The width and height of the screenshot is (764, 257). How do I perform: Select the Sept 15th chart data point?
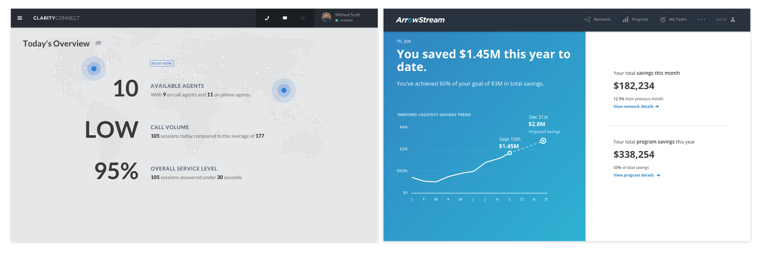tap(510, 153)
